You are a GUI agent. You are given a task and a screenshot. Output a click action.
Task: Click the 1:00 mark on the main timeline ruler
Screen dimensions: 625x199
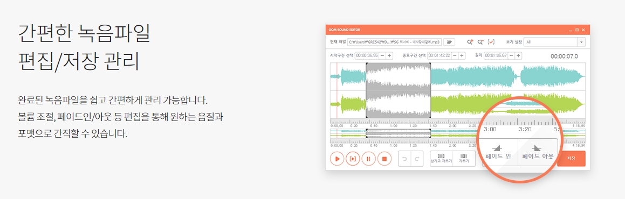(x=394, y=125)
